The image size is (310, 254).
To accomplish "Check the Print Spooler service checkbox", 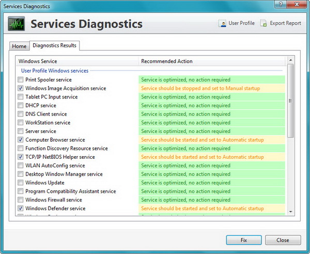I will click(x=20, y=80).
